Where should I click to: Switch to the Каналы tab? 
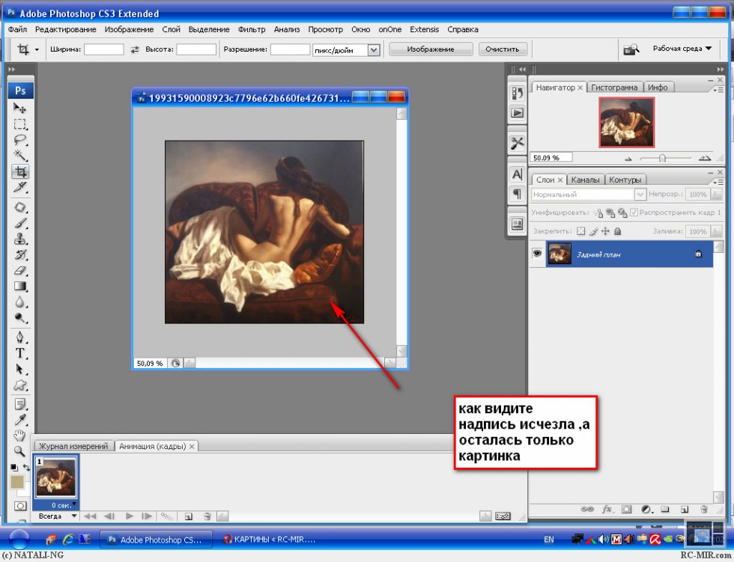click(585, 180)
